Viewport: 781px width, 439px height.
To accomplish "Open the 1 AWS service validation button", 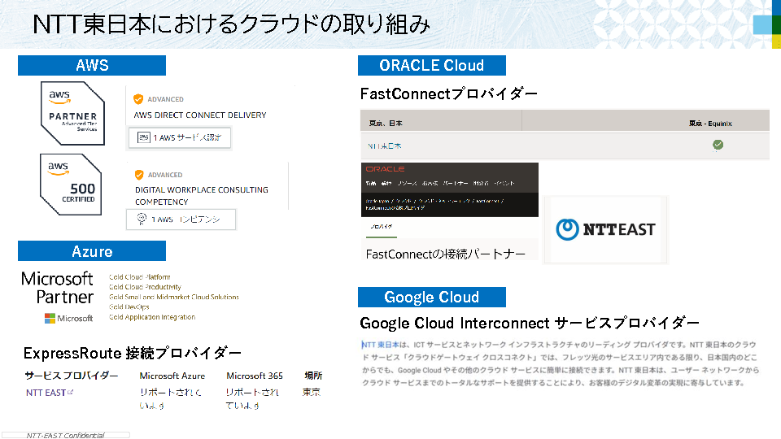I will [179, 137].
